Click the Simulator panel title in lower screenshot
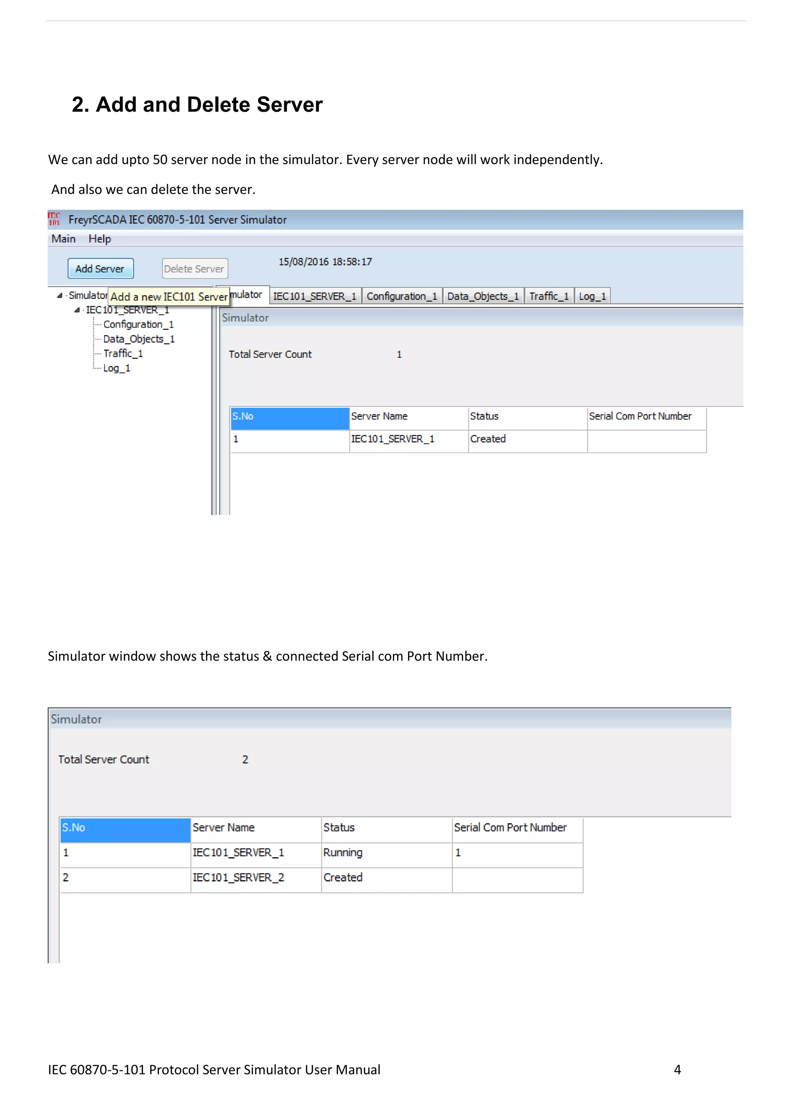Image resolution: width=792 pixels, height=1120 pixels. pyautogui.click(x=77, y=719)
